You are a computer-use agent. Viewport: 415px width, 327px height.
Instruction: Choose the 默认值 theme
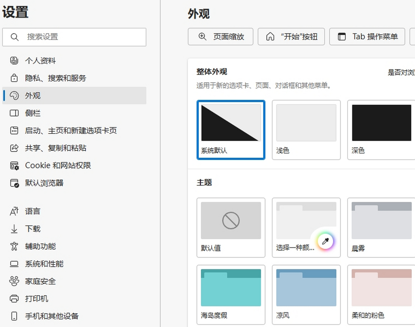(231, 227)
